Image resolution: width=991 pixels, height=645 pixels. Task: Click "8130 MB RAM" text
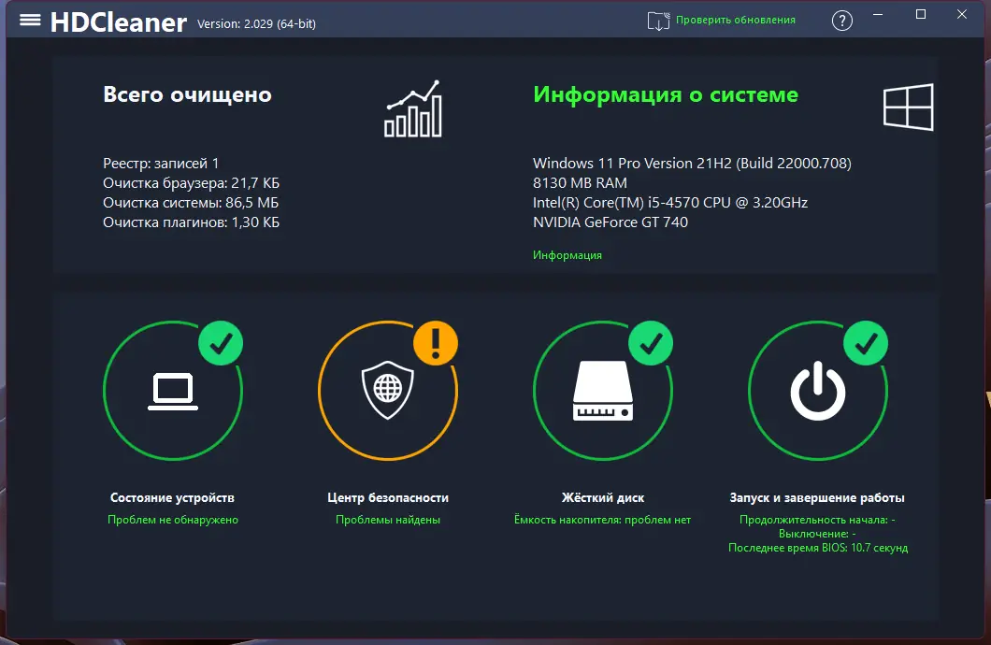click(581, 183)
